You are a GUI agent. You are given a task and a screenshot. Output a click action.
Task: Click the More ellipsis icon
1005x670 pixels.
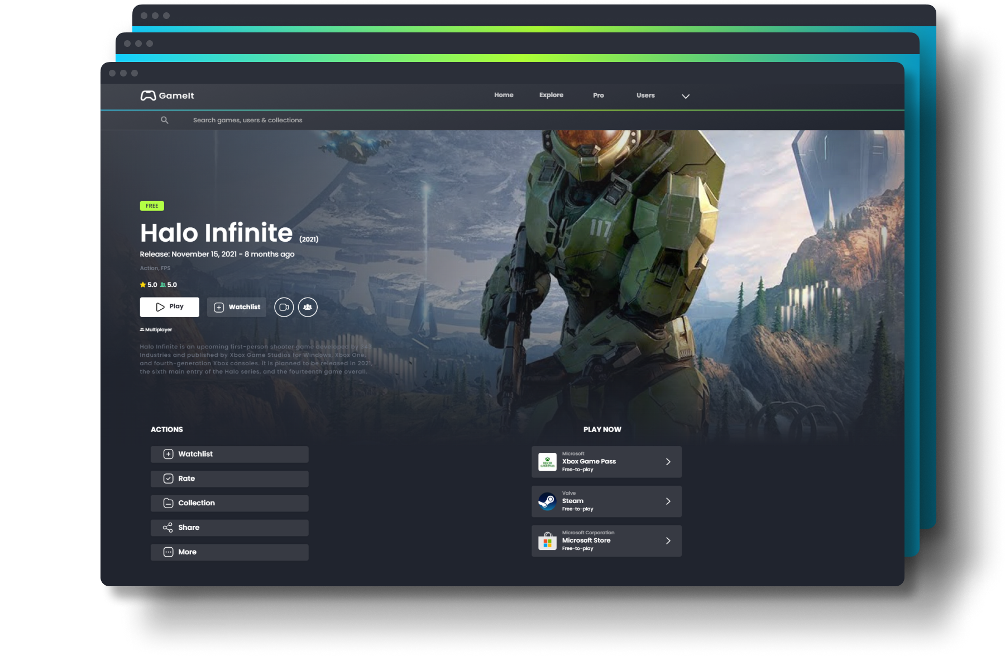pos(168,552)
